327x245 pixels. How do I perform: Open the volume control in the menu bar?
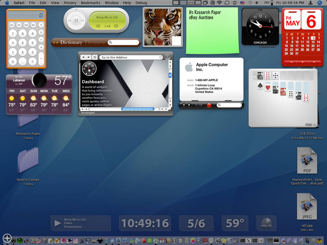[257, 3]
